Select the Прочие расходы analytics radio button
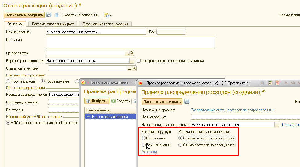This screenshot has width=300, height=167. click(x=8, y=81)
